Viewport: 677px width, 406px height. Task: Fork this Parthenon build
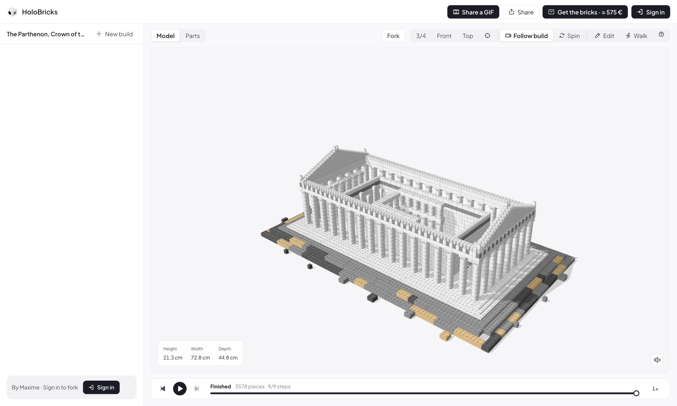[393, 36]
